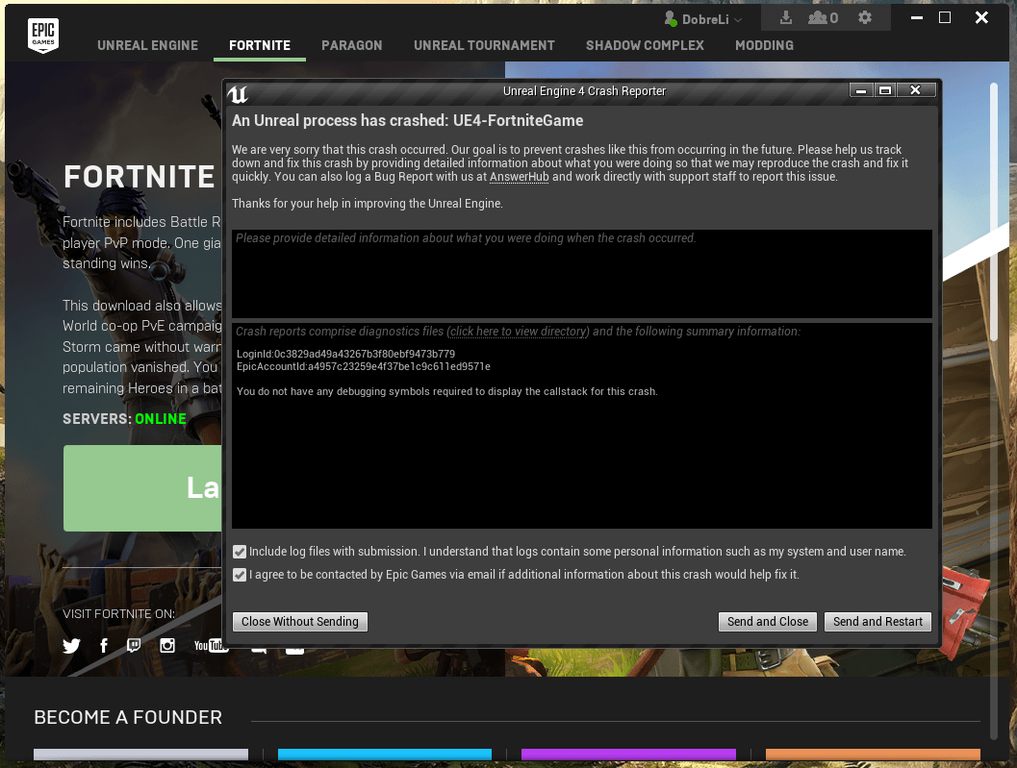Click the VISIT FORTNITE ON: label
The height and width of the screenshot is (768, 1017).
(118, 614)
